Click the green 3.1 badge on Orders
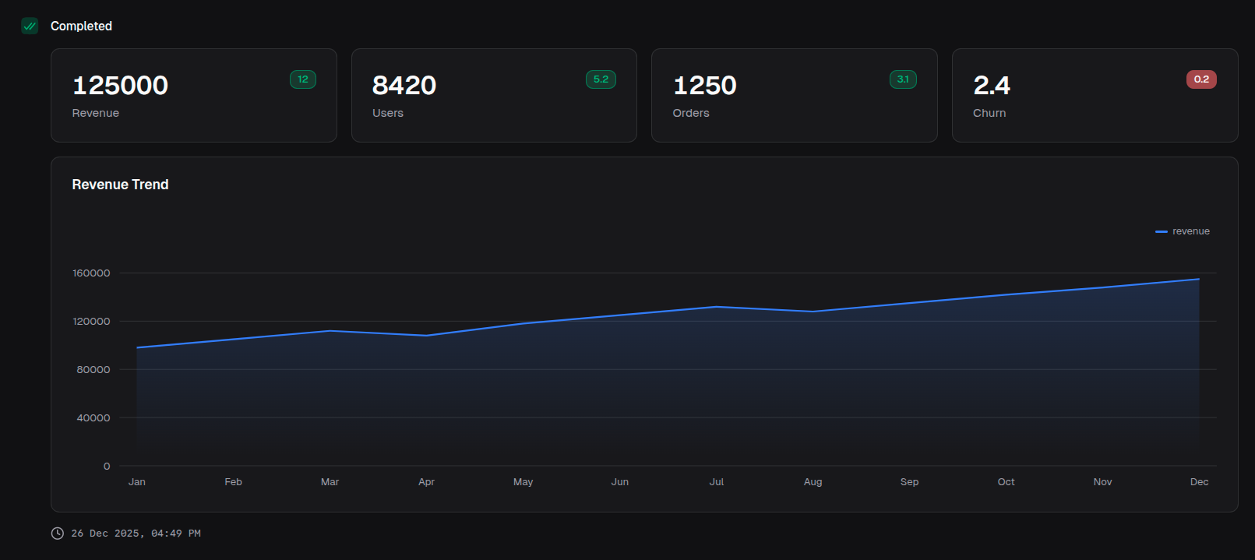The image size is (1255, 560). pos(903,79)
